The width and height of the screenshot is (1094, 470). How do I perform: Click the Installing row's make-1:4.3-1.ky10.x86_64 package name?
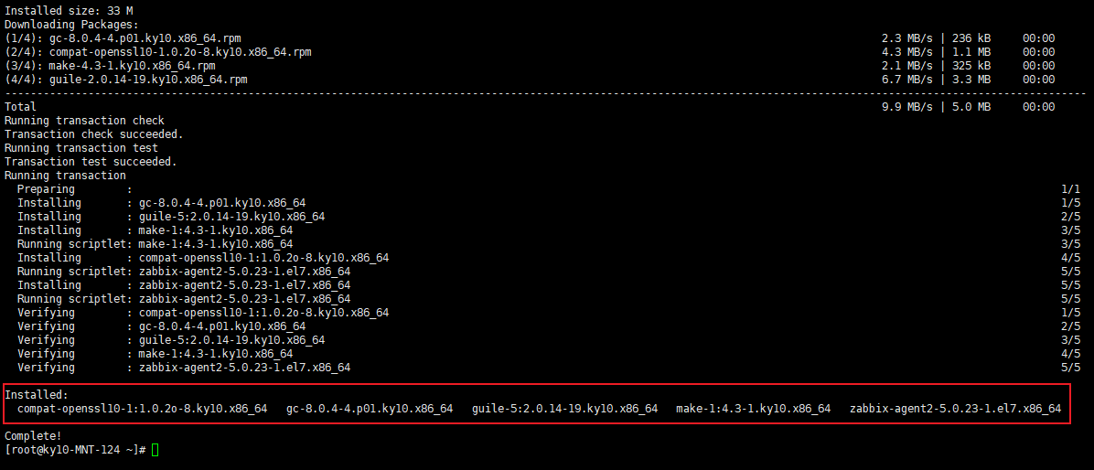point(216,230)
